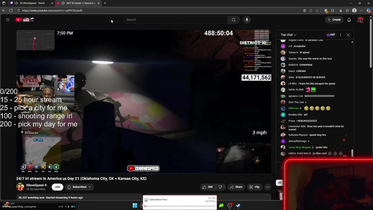Go to the YouTube home logo

click(x=25, y=20)
